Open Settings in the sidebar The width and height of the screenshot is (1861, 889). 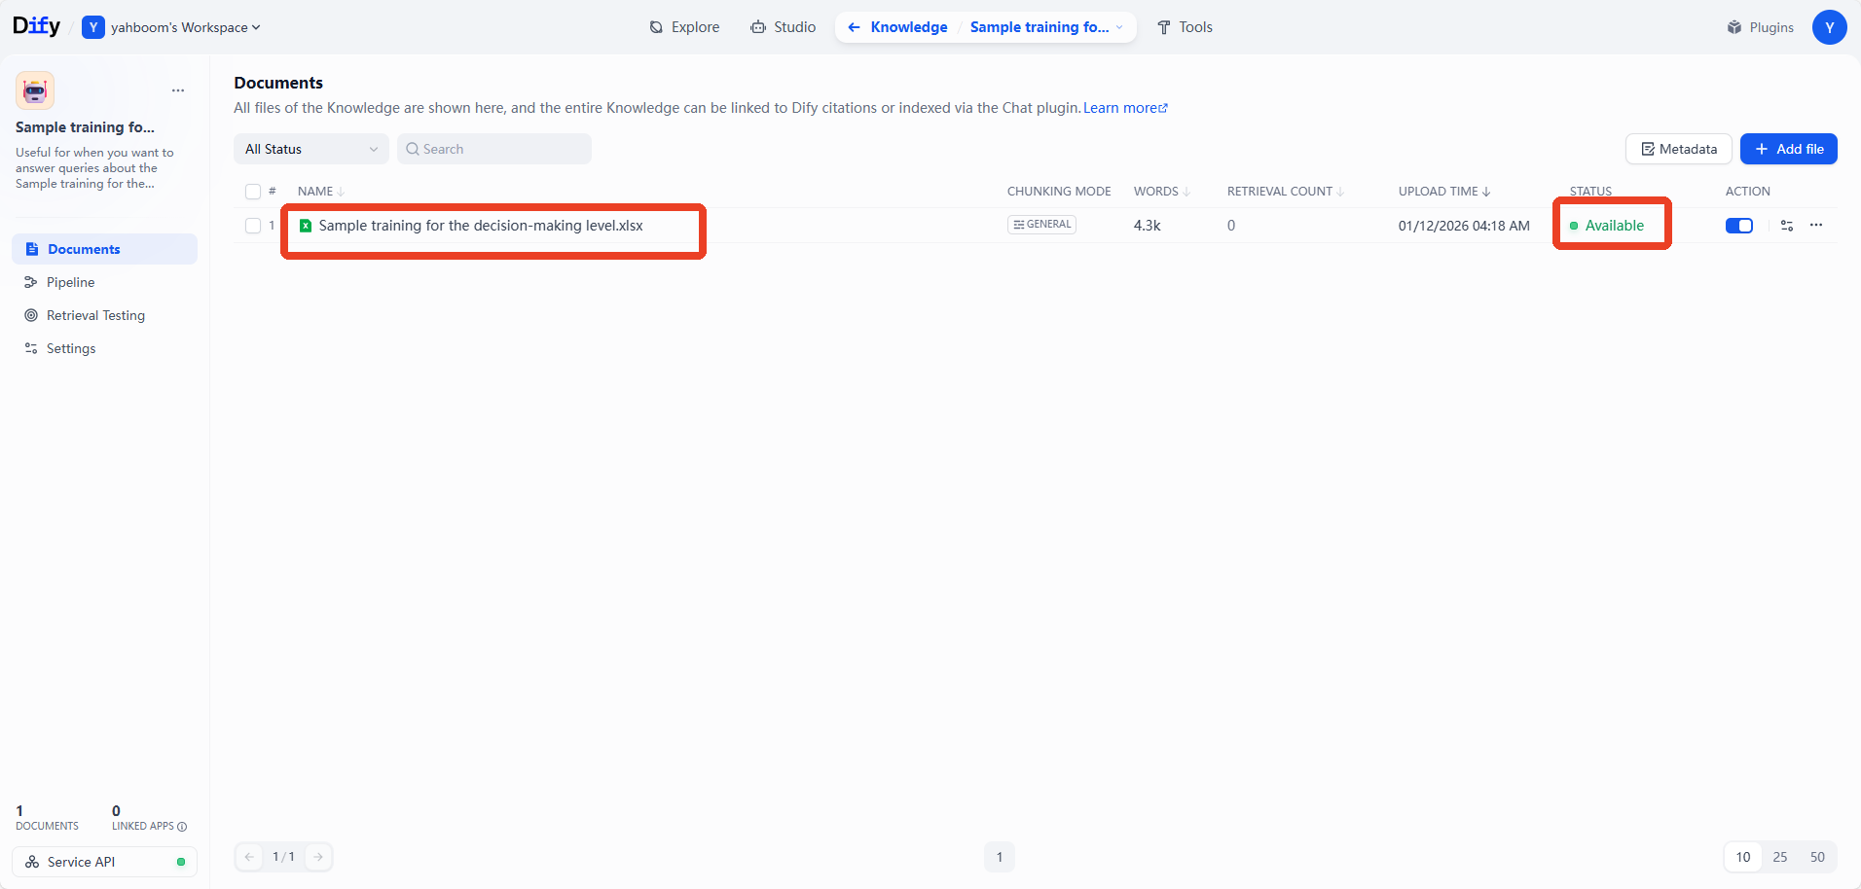coord(104,348)
